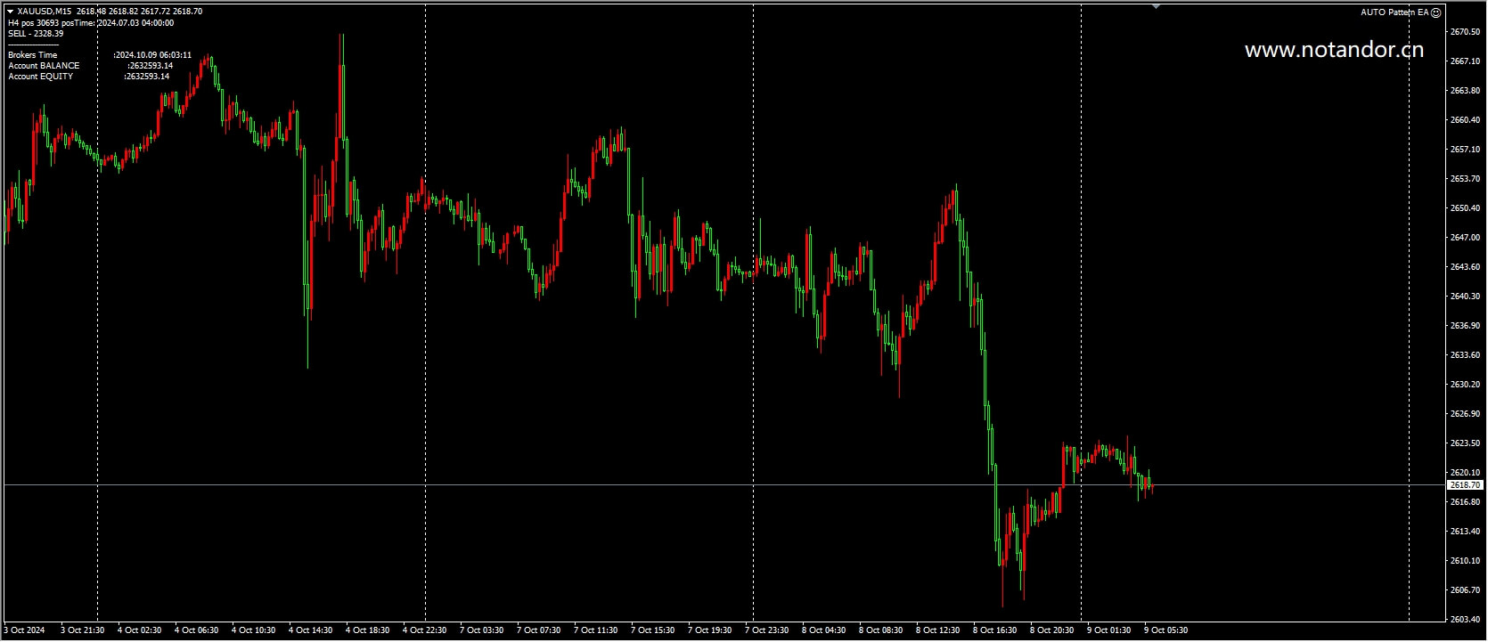Screen dimensions: 1488x642
Task: Click the '8 Oct 12:30' time axis label
Action: 937,630
